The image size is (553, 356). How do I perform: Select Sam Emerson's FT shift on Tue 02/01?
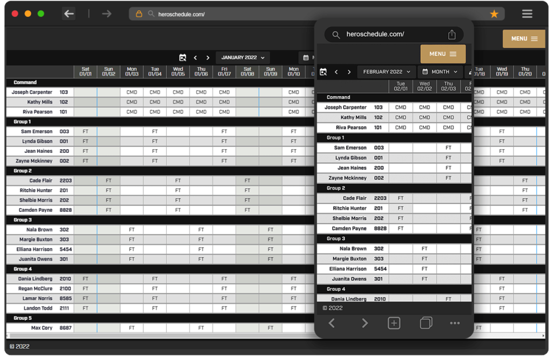tap(400, 147)
